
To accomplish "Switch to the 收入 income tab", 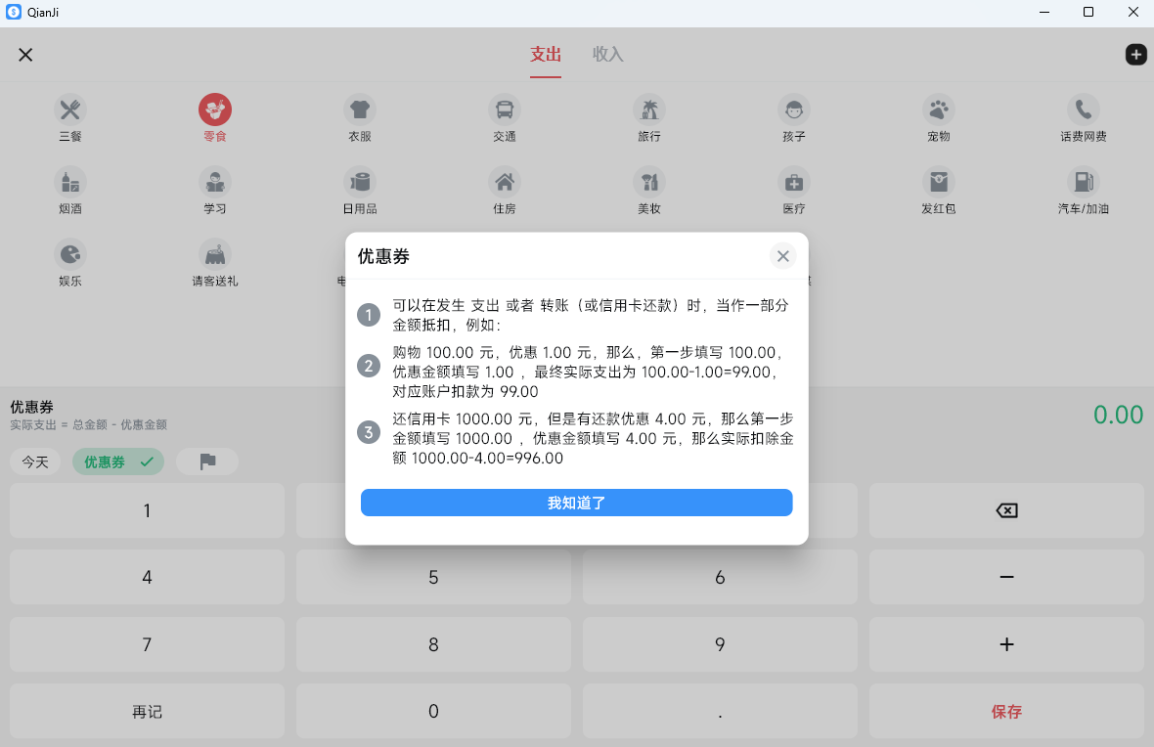I will (x=607, y=55).
